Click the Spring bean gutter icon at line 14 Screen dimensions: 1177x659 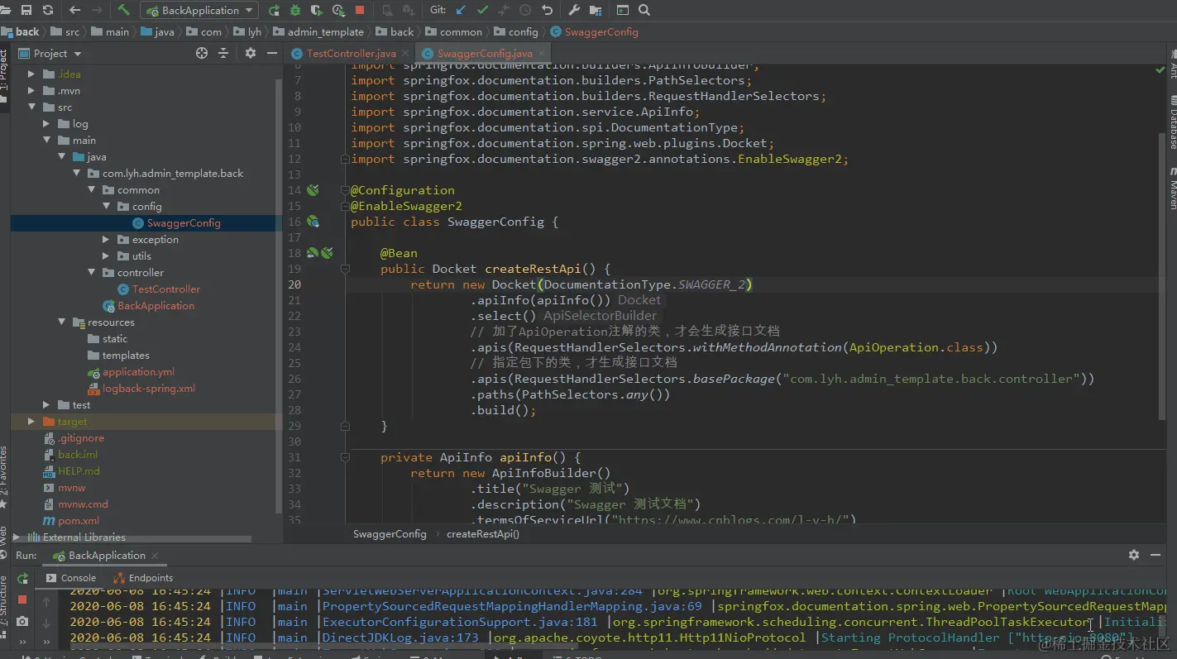click(313, 190)
